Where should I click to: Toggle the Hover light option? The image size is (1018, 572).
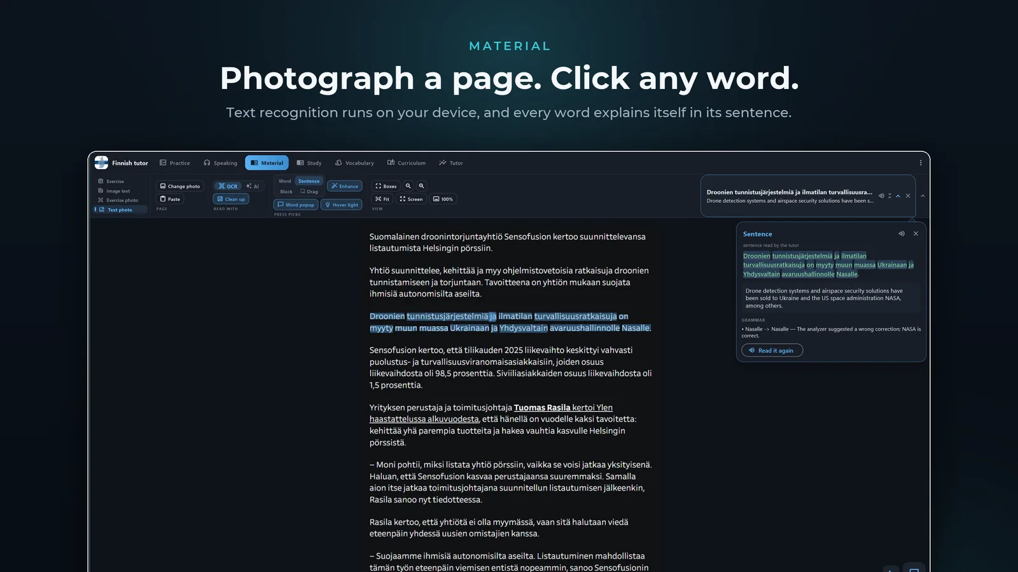coord(342,205)
